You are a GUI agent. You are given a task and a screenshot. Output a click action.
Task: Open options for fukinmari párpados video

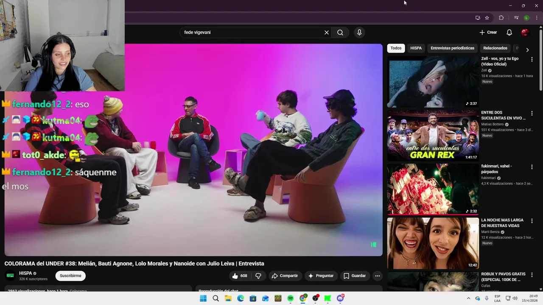point(532,167)
